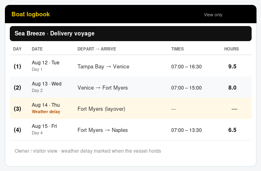Click the 07:00 – 16:30 times cell

click(186, 67)
